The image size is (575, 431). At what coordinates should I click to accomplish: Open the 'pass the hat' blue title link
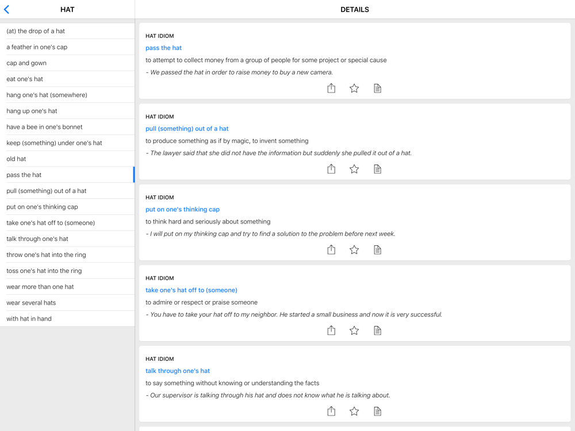click(163, 48)
